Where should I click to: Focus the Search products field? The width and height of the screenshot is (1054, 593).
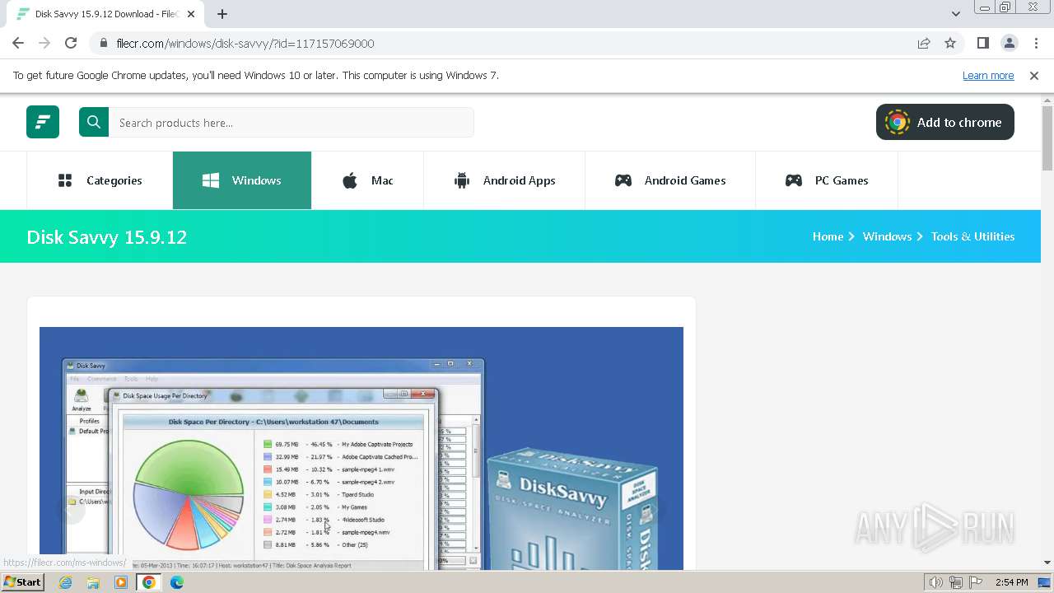pyautogui.click(x=291, y=122)
